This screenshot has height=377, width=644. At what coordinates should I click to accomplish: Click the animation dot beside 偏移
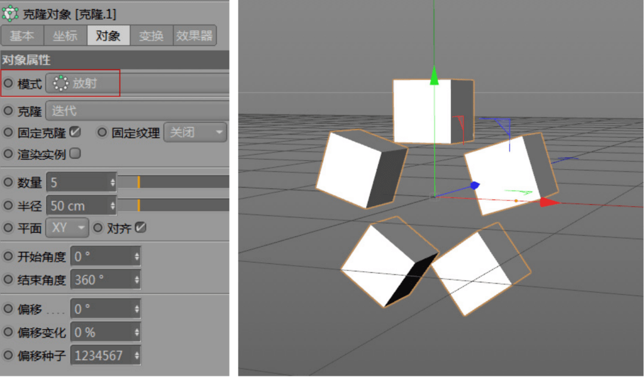coord(8,309)
